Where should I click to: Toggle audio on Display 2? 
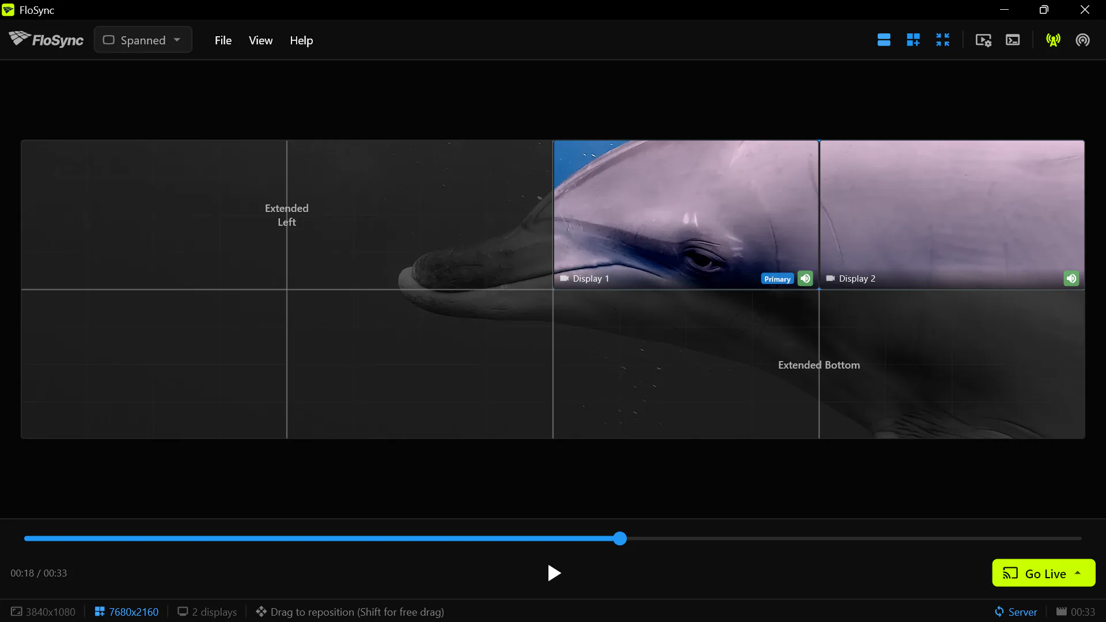point(1071,278)
